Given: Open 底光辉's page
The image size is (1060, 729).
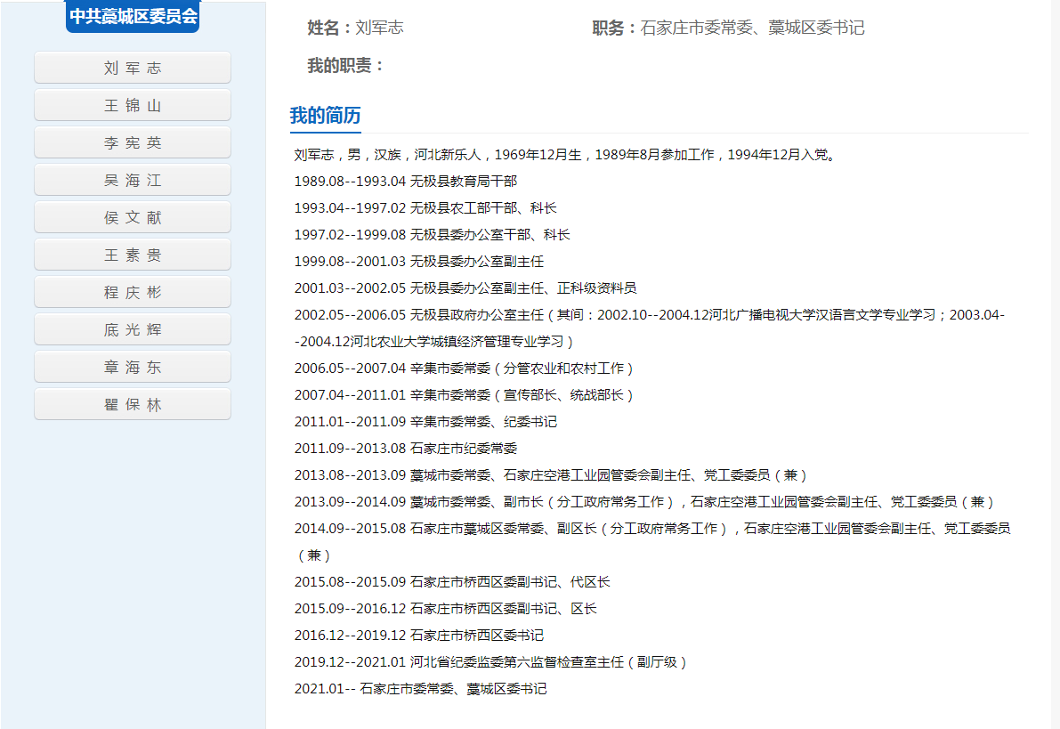Looking at the screenshot, I should [x=132, y=328].
